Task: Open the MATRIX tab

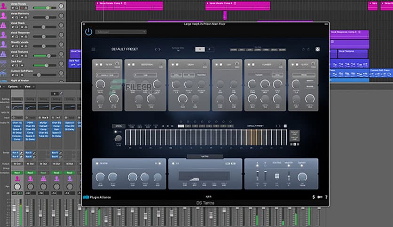Action: click(205, 157)
